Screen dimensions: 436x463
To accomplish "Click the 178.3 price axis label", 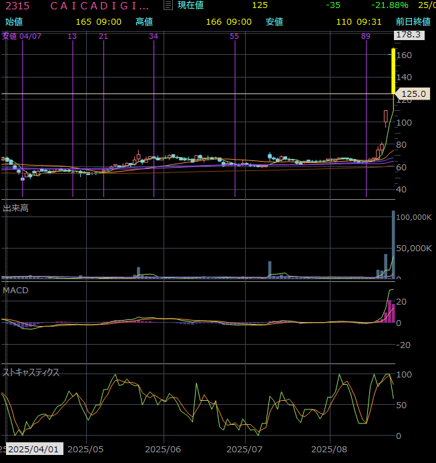I will click(407, 35).
